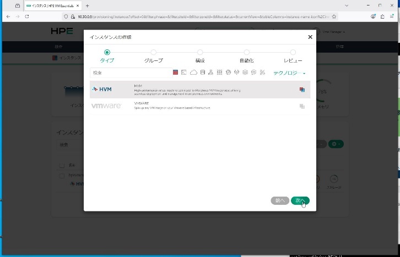Select the グループ step radio circle
The height and width of the screenshot is (257, 400).
[x=153, y=52]
